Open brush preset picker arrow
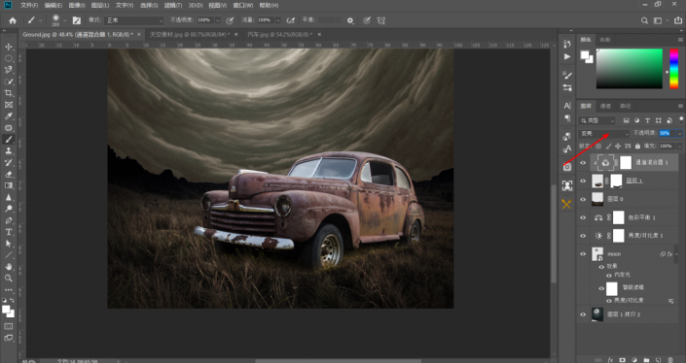 [x=65, y=20]
